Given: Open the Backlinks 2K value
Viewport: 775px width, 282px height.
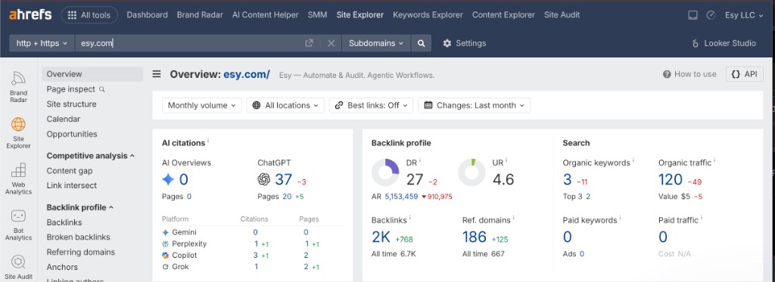Looking at the screenshot, I should (381, 237).
